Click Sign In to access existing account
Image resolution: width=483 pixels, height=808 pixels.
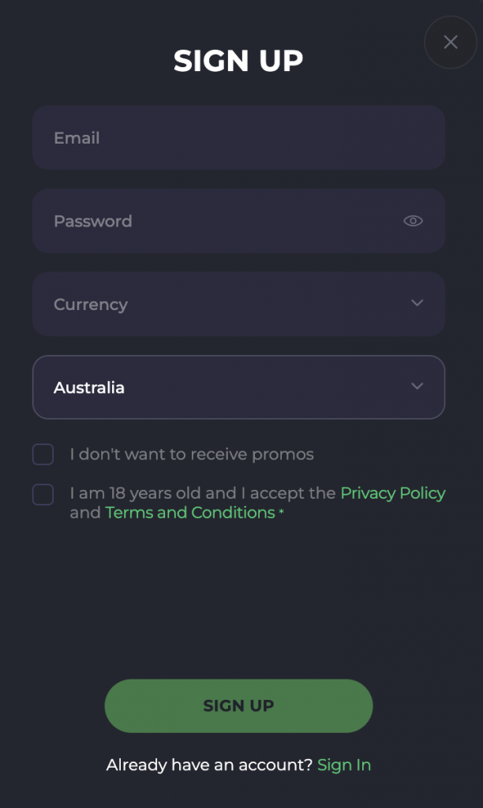pos(344,765)
